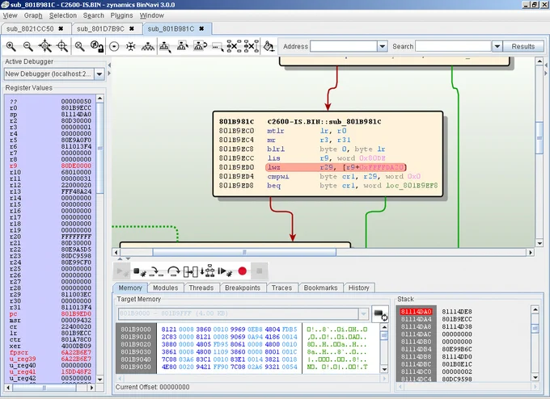
Task: Click the paint bucket color icon
Action: [x=269, y=46]
